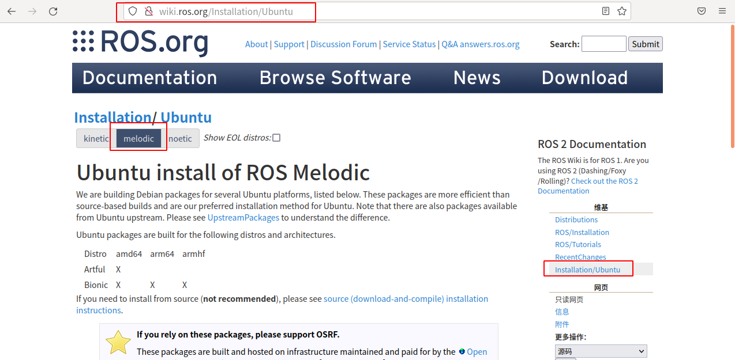The height and width of the screenshot is (360, 735).
Task: Click the amd64 column header
Action: [x=129, y=254]
